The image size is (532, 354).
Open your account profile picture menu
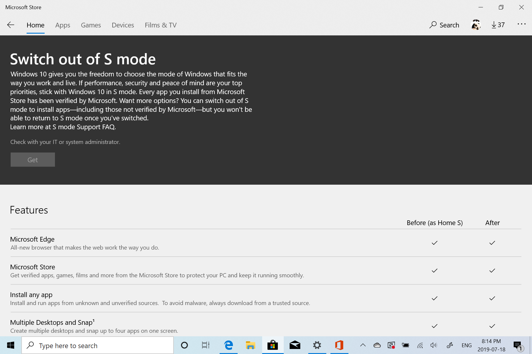(x=476, y=25)
